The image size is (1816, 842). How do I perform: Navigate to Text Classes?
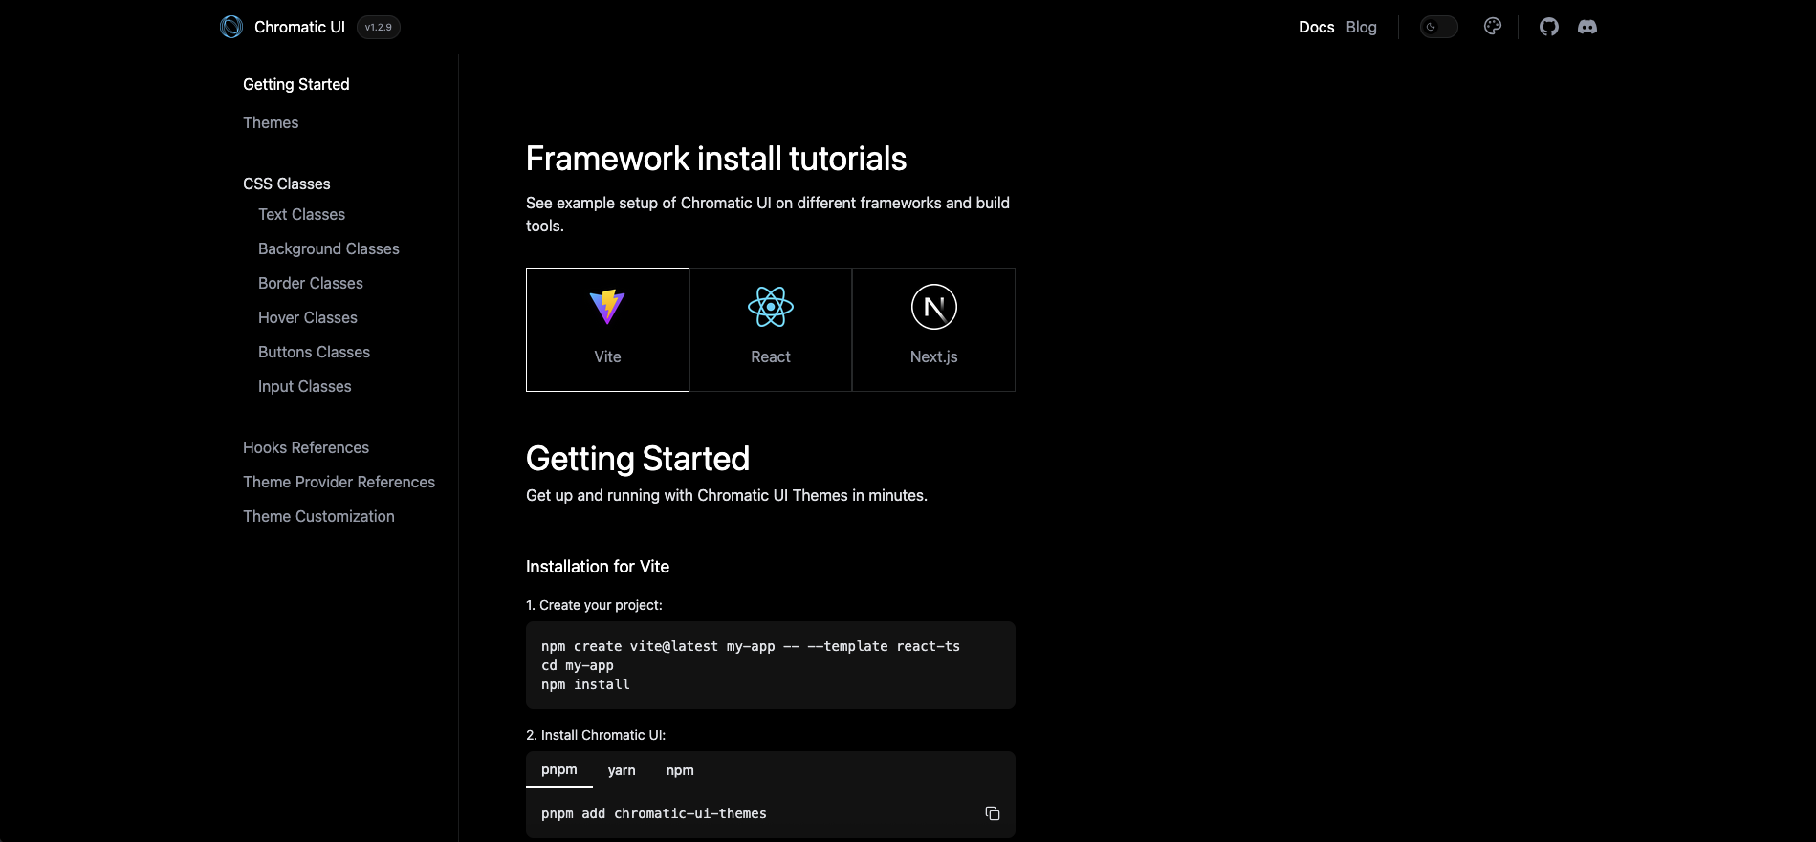coord(301,214)
